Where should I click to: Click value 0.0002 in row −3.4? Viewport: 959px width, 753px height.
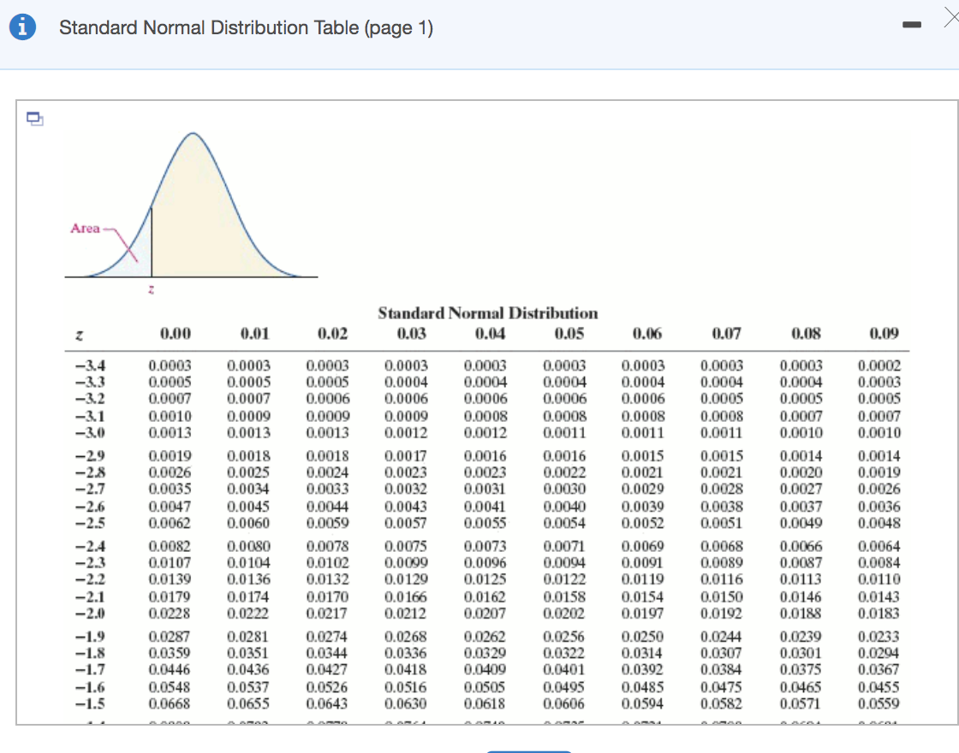879,365
